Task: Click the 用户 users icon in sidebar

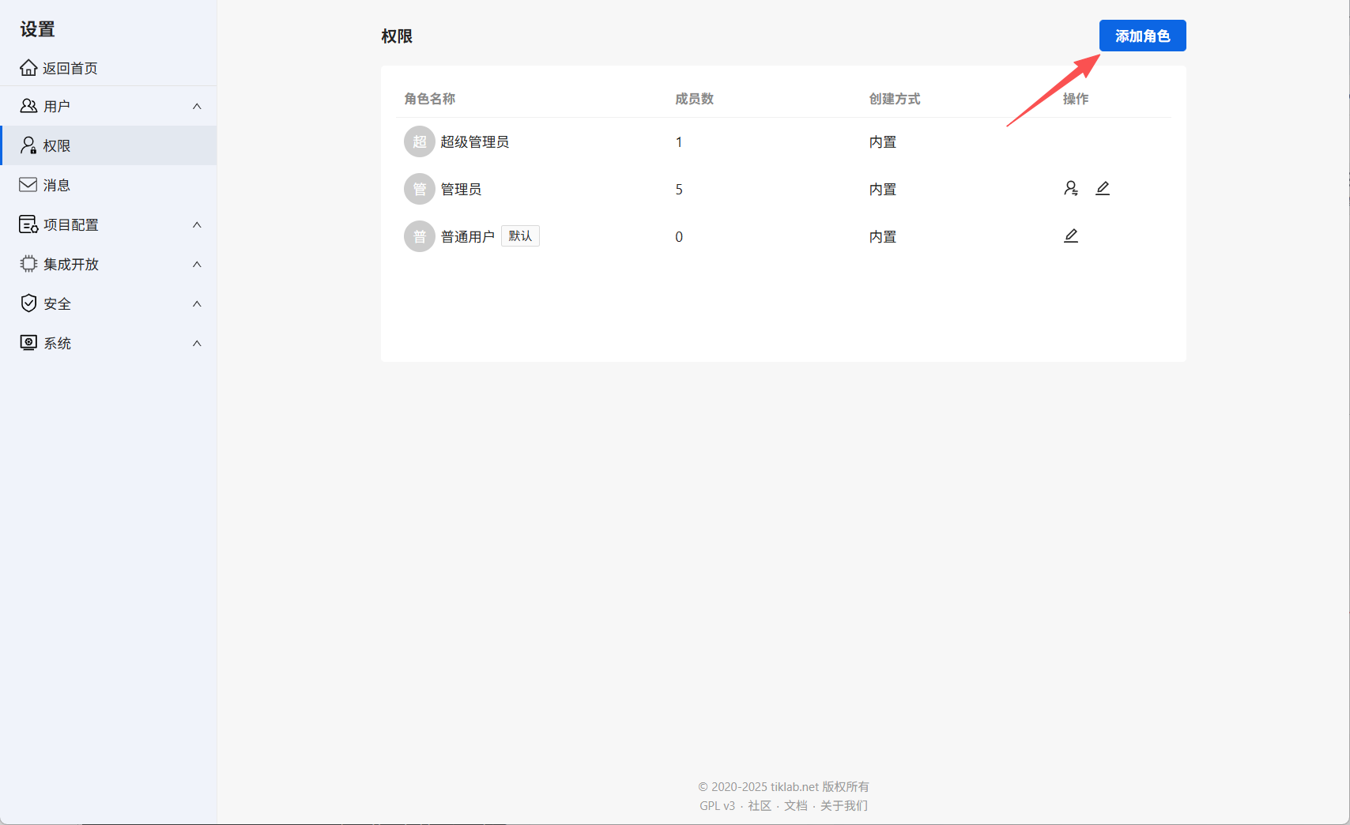Action: coord(28,106)
